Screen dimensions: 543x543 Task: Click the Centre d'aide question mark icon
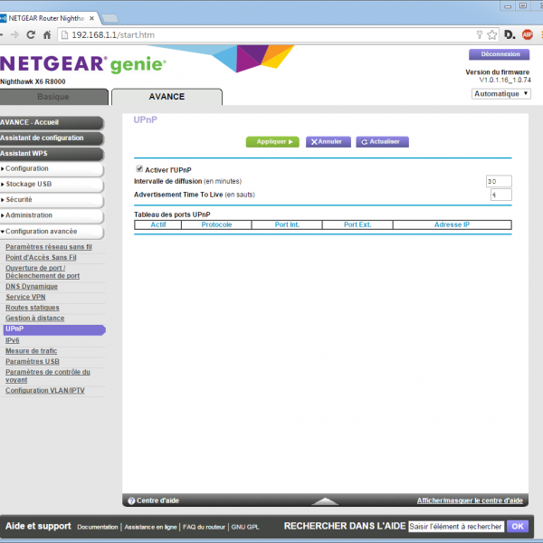pyautogui.click(x=131, y=500)
